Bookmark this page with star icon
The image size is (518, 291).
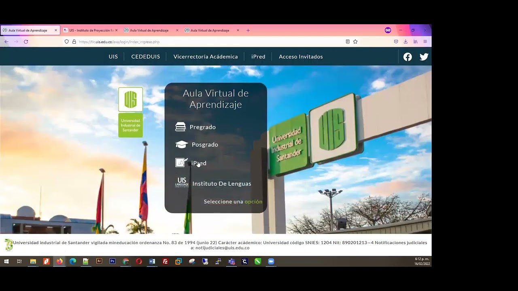click(x=355, y=42)
